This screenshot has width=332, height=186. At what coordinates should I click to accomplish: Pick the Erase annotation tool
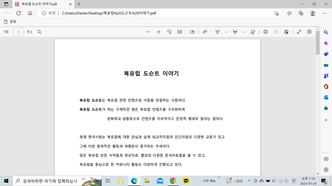coord(253,32)
